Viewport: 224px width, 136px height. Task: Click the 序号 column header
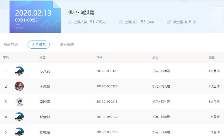pyautogui.click(x=6, y=58)
